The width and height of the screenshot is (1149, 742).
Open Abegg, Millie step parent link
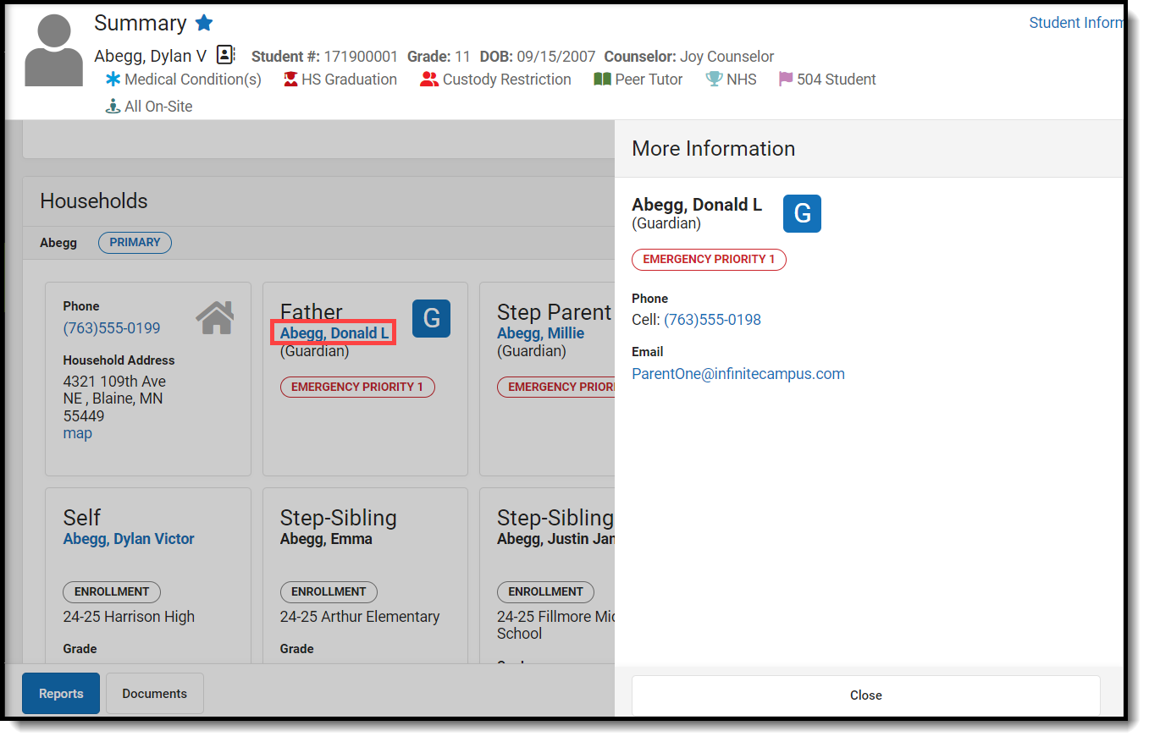point(540,333)
